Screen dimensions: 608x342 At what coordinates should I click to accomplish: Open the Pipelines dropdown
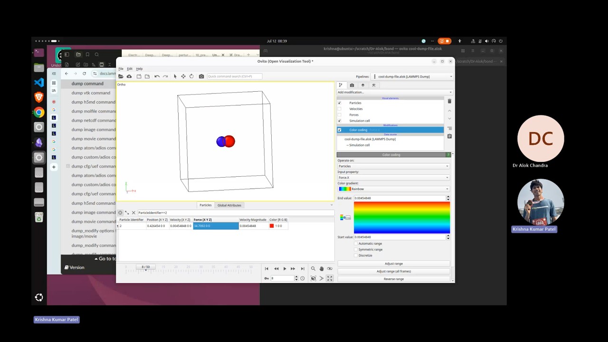pyautogui.click(x=412, y=76)
